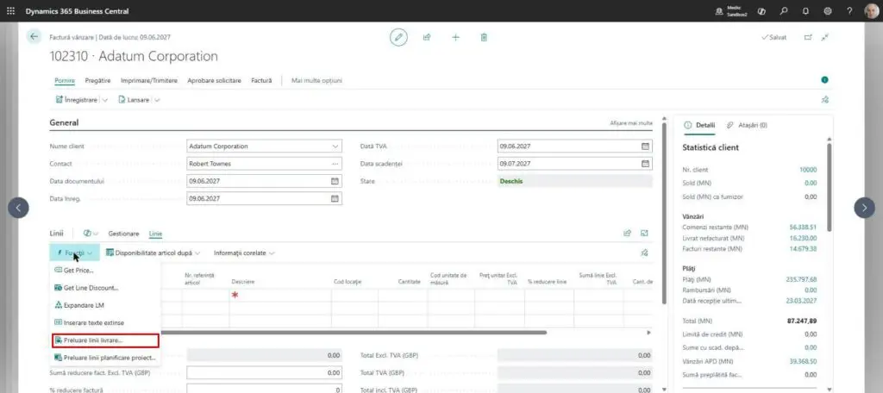Click the Lansare button

click(134, 100)
